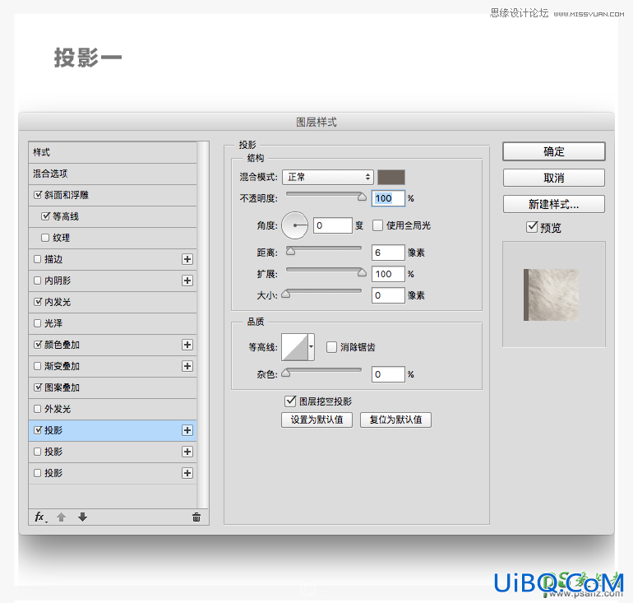
Task: Enable the 外发光 checkbox
Action: (38, 409)
